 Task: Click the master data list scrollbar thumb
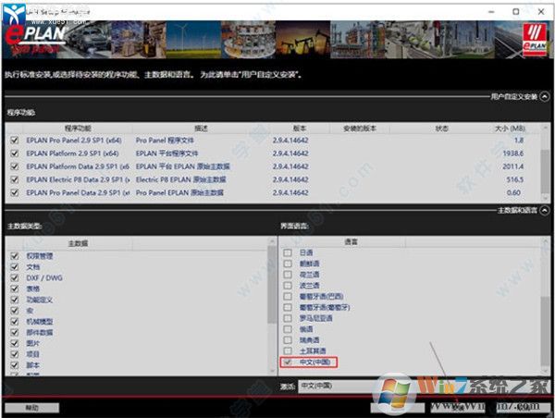pos(272,285)
